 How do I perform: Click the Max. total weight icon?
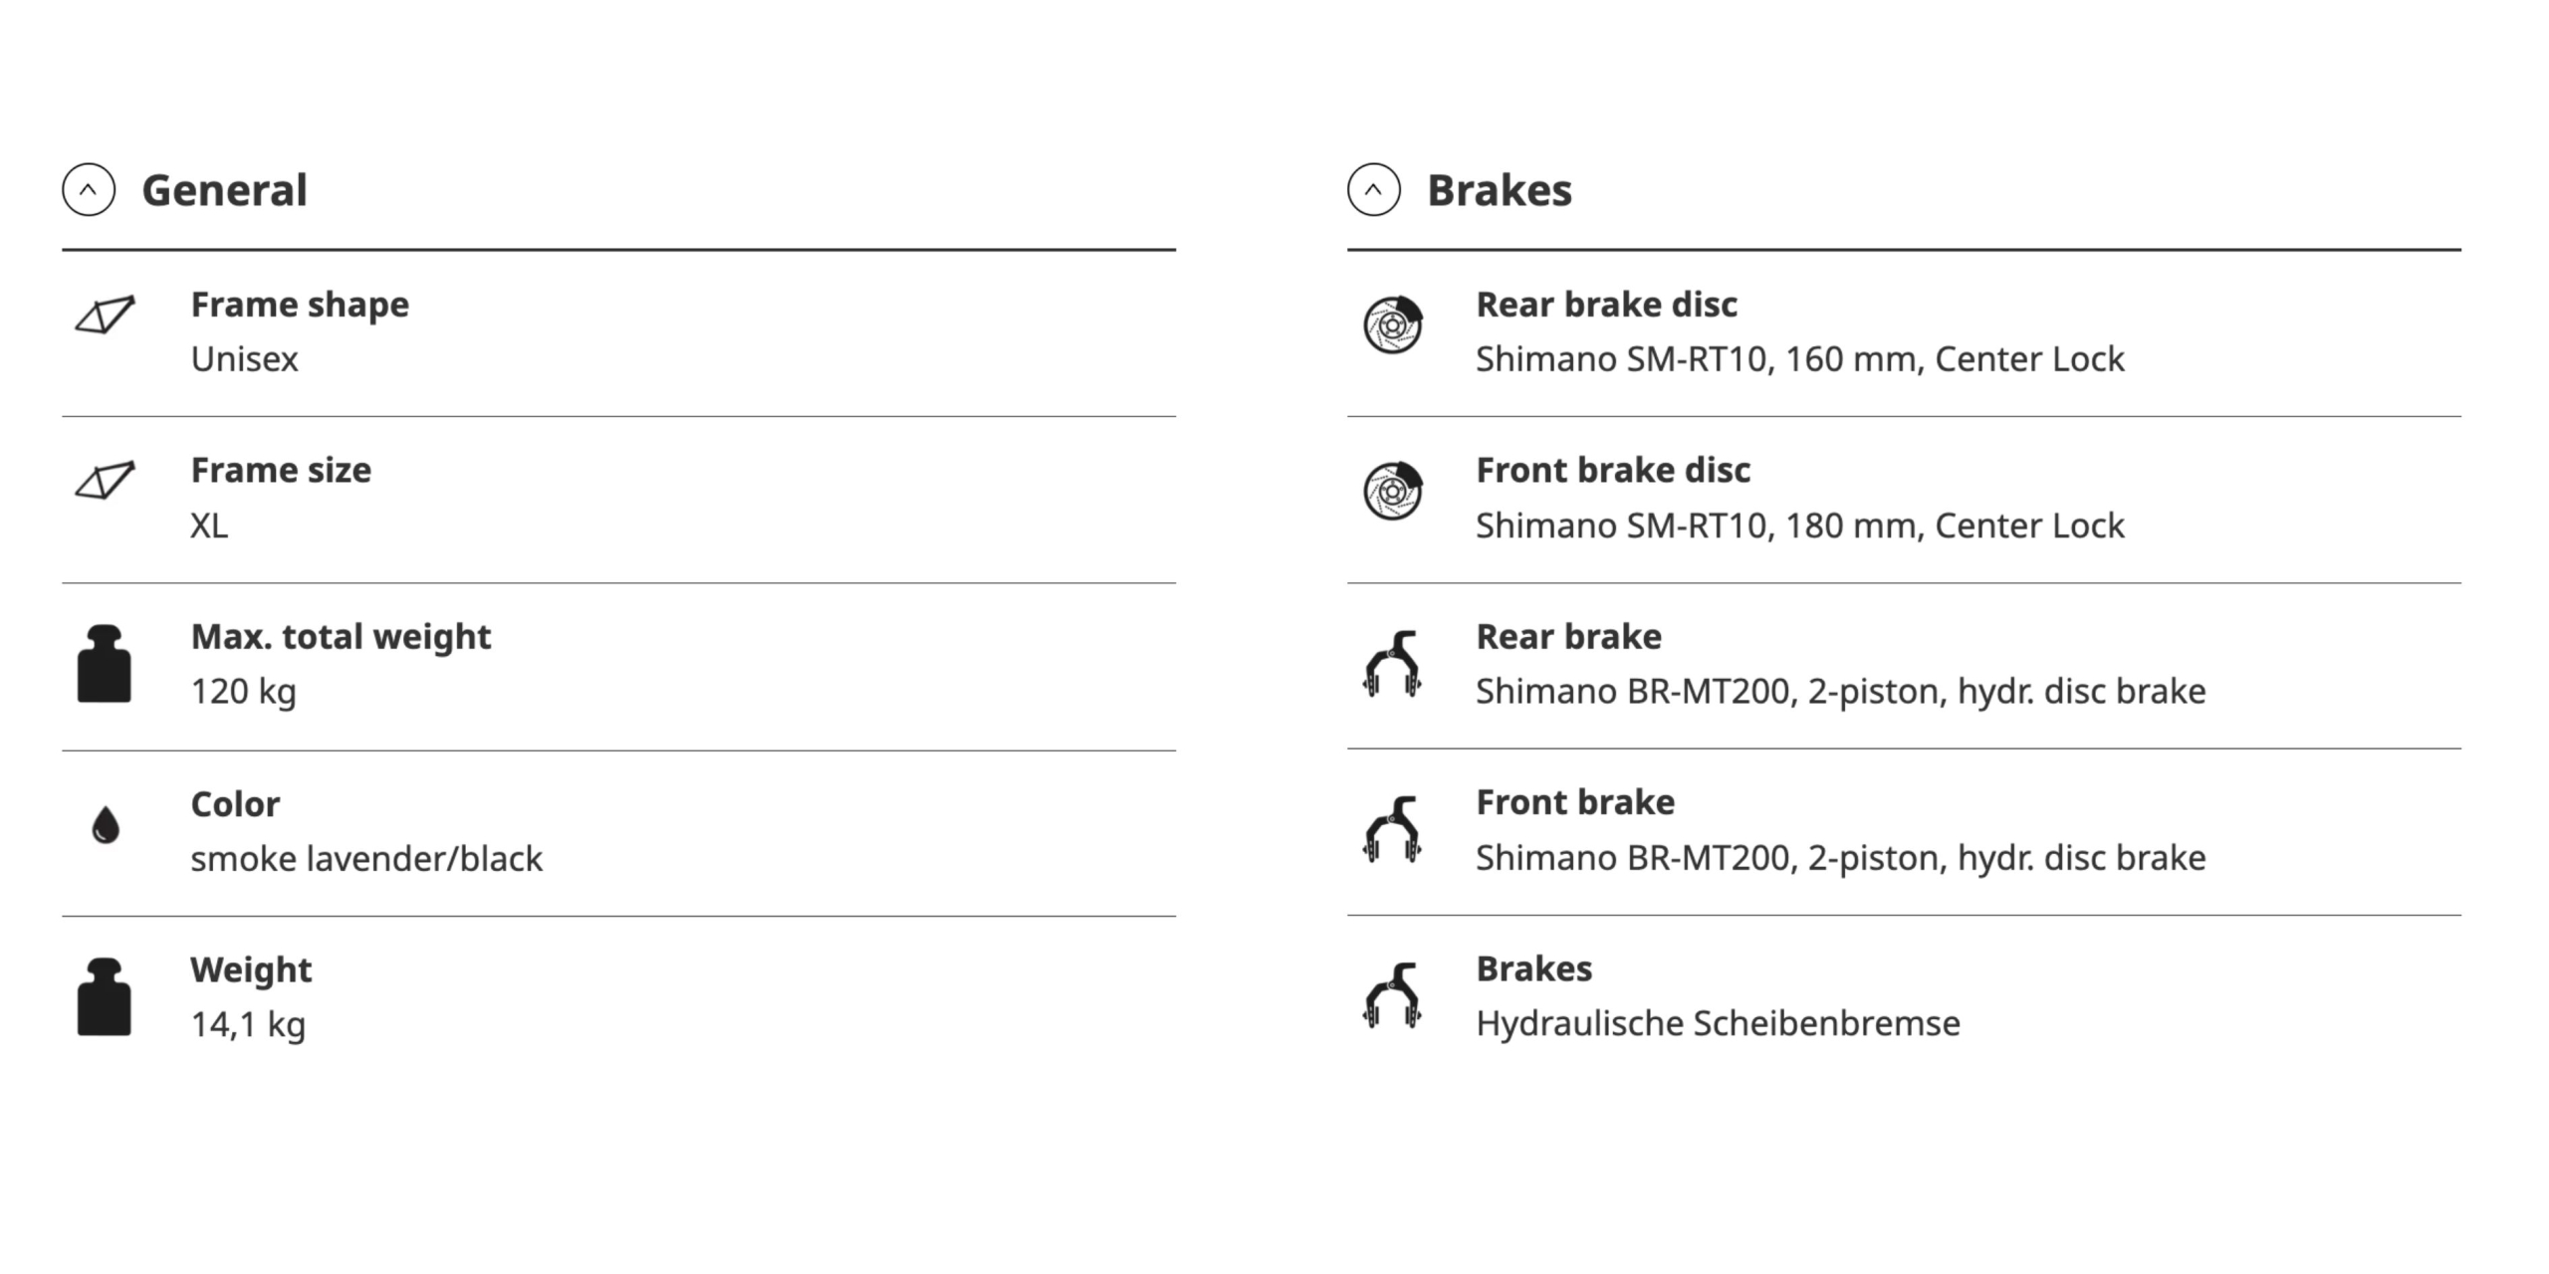(105, 664)
